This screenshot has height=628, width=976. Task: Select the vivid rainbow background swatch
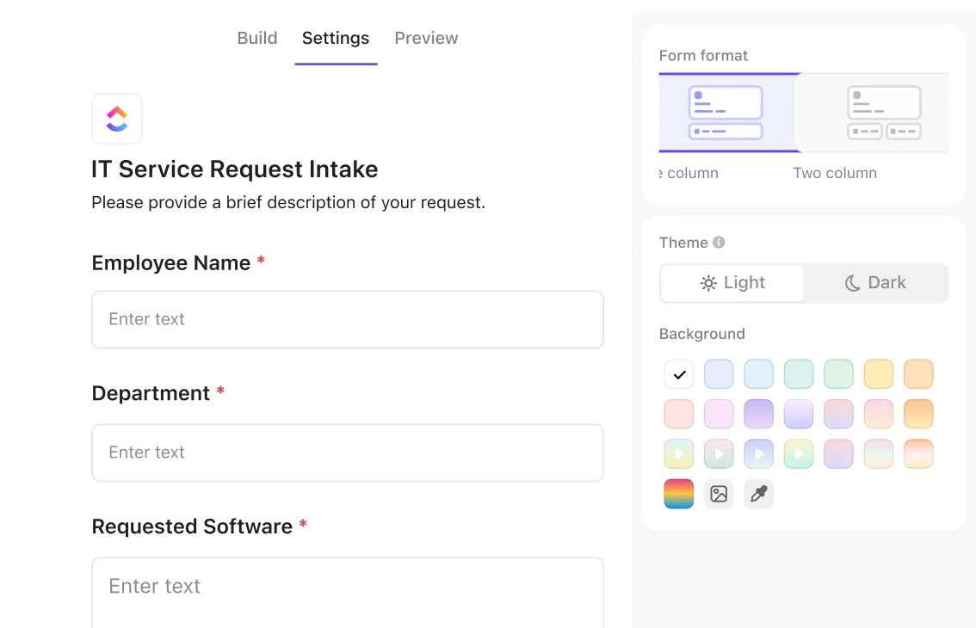tap(679, 494)
